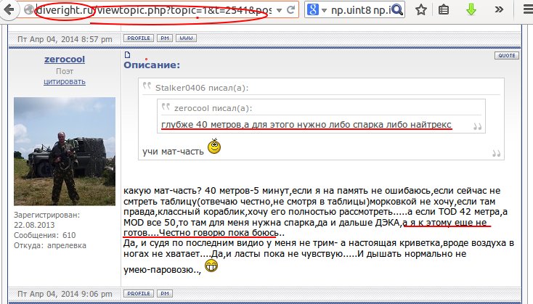Click PROFILE button under 8:57 pm post

pos(139,38)
